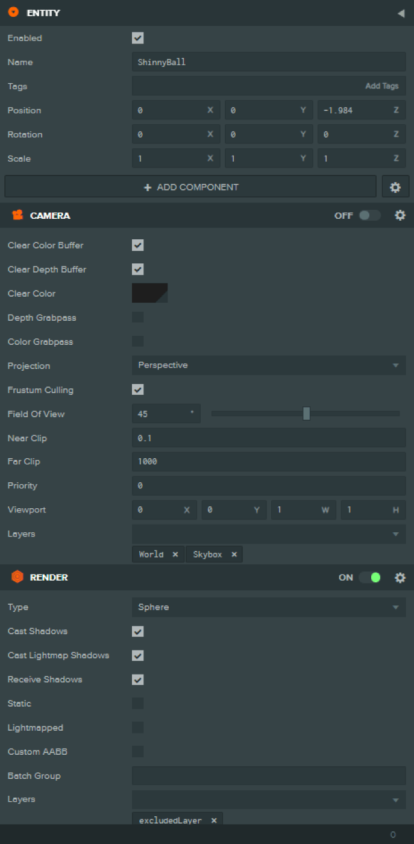Image resolution: width=414 pixels, height=844 pixels.
Task: Open the Camera component gear menu
Action: (400, 215)
